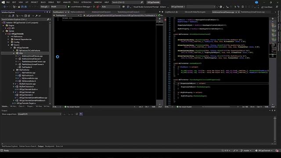Open the Win64 platform dropdown
281x158 pixels.
pos(58,7)
